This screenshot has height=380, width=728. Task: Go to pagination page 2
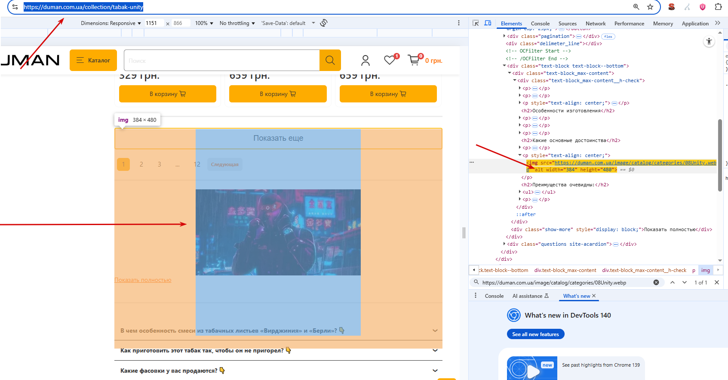click(141, 164)
